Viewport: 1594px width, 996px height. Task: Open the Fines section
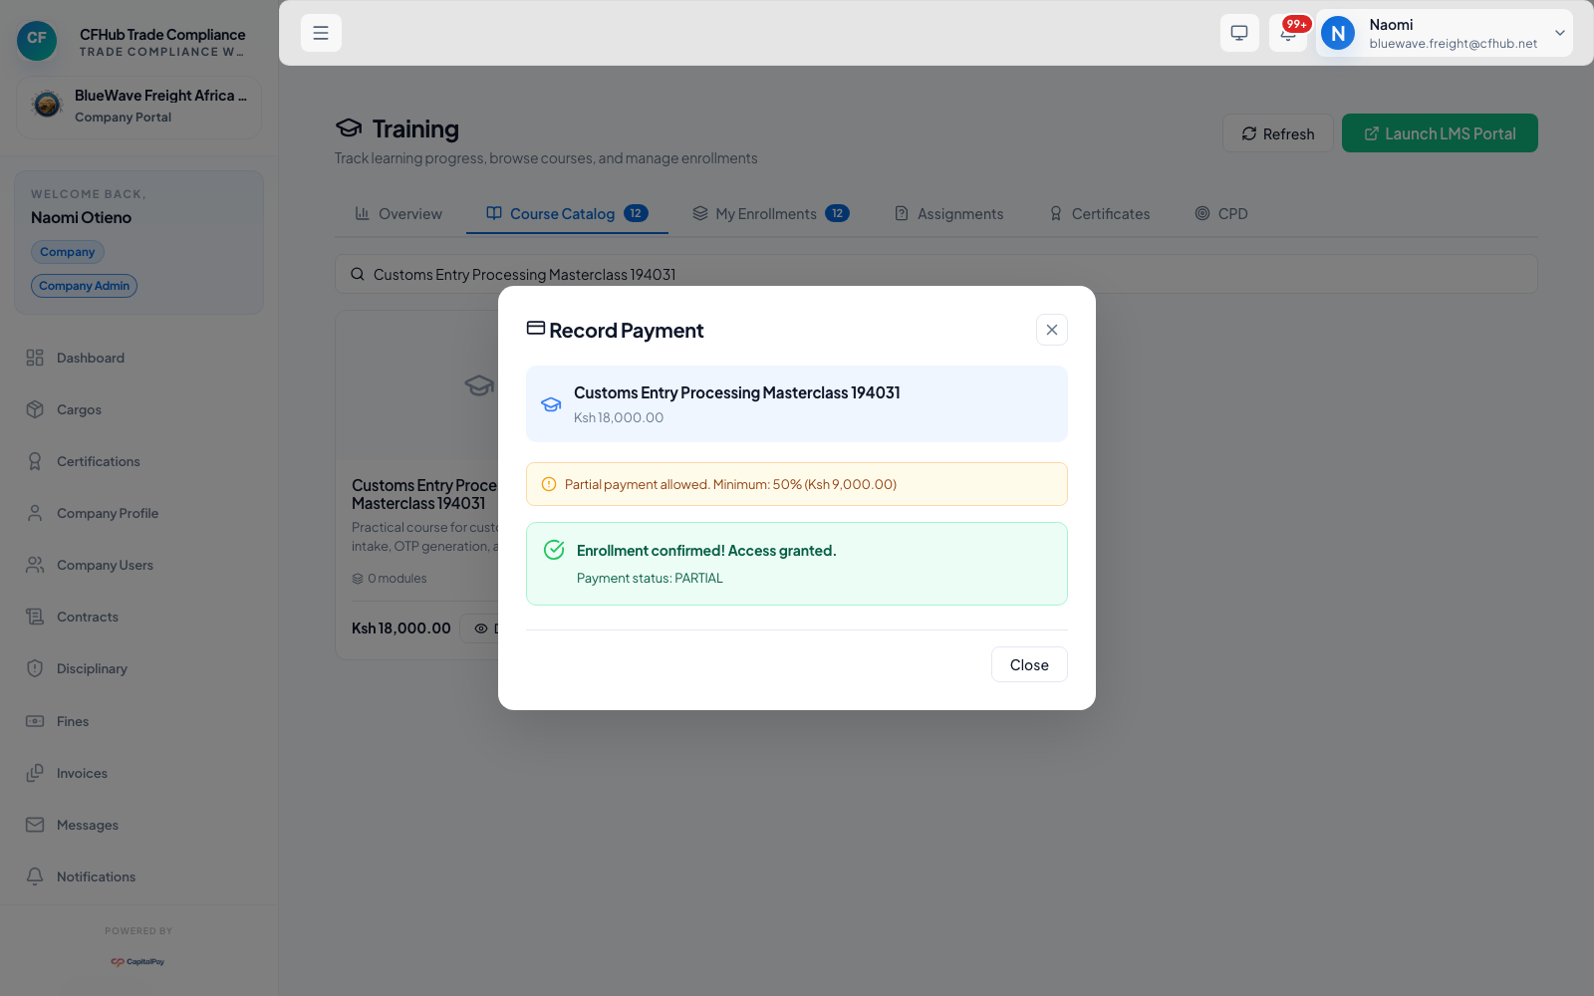point(71,721)
